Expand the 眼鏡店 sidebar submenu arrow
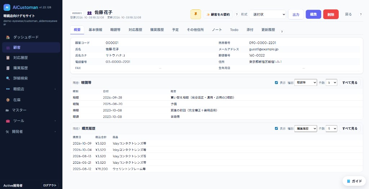The width and height of the screenshot is (369, 189). (55, 89)
